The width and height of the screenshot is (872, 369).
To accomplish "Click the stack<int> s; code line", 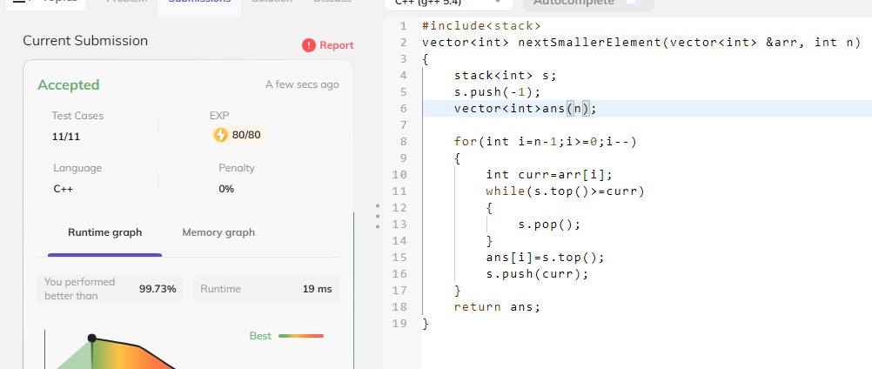I will coord(505,76).
